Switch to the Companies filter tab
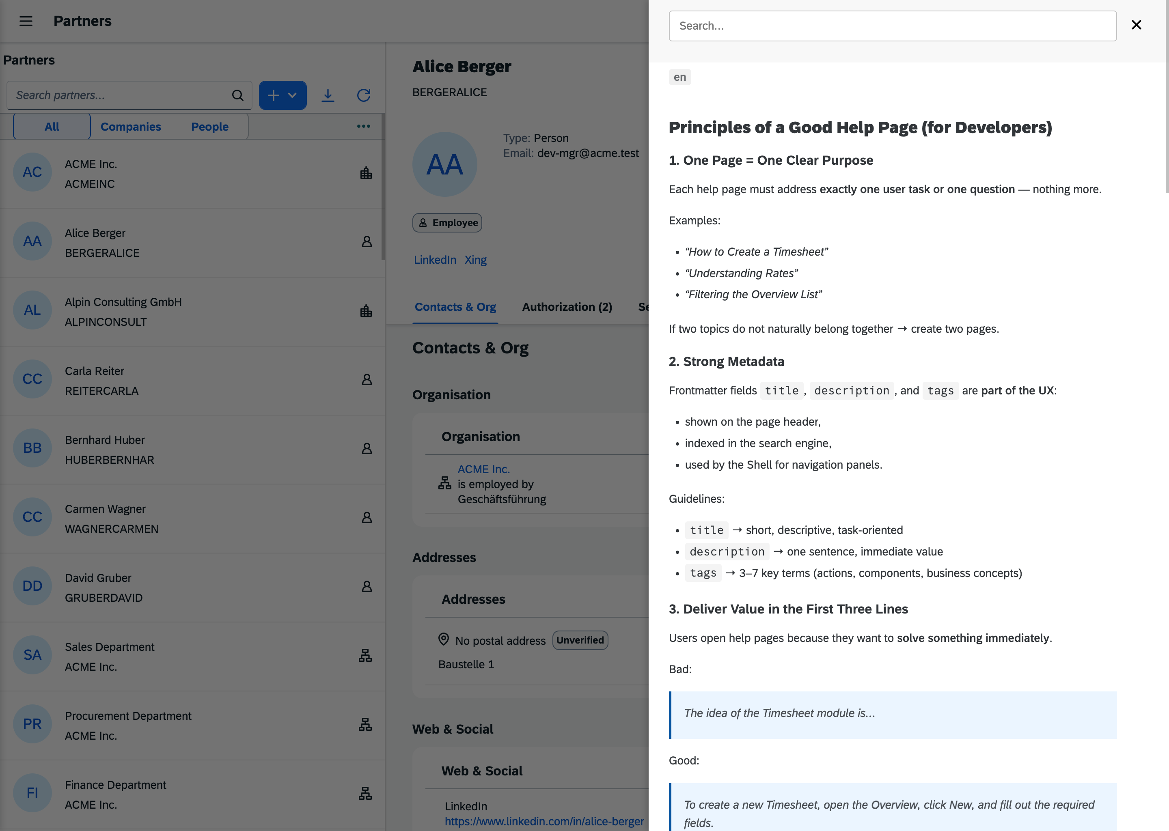1169x831 pixels. click(x=131, y=126)
